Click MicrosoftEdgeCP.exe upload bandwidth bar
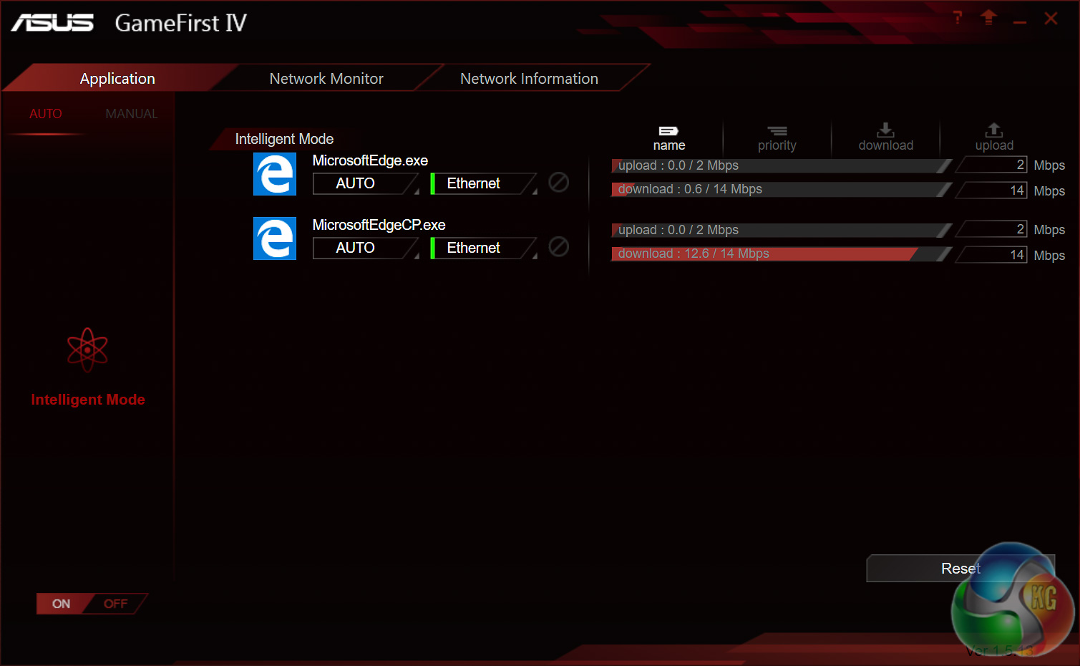Image resolution: width=1080 pixels, height=666 pixels. click(782, 230)
